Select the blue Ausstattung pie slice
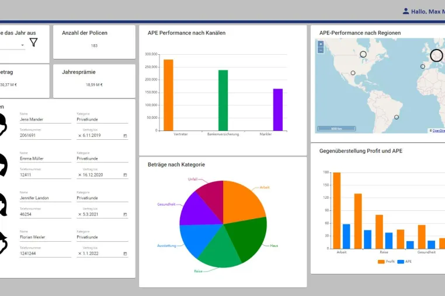The image size is (445, 296). (199, 238)
